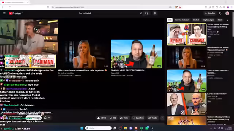
Task: Open the YouTube hamburger guide menu
Action: pyautogui.click(x=4, y=13)
